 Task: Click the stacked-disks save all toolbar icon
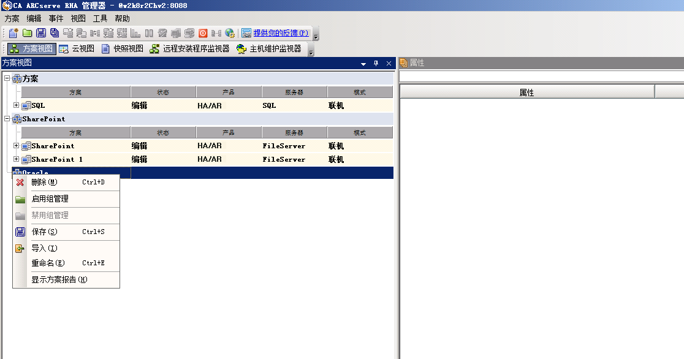[55, 33]
